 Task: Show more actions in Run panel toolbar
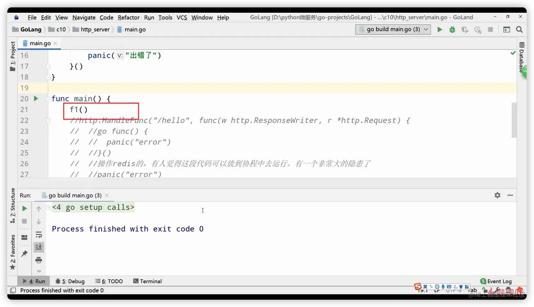pyautogui.click(x=39, y=271)
